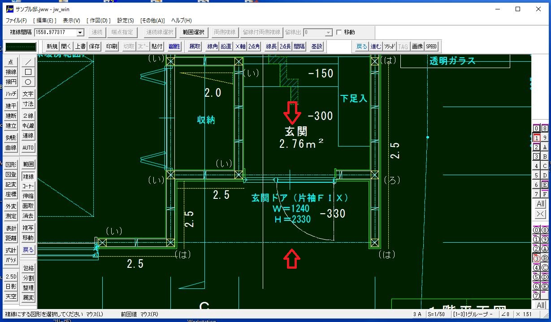Toggle the 移動 checkbox in options bar
The image size is (551, 322).
pos(339,32)
